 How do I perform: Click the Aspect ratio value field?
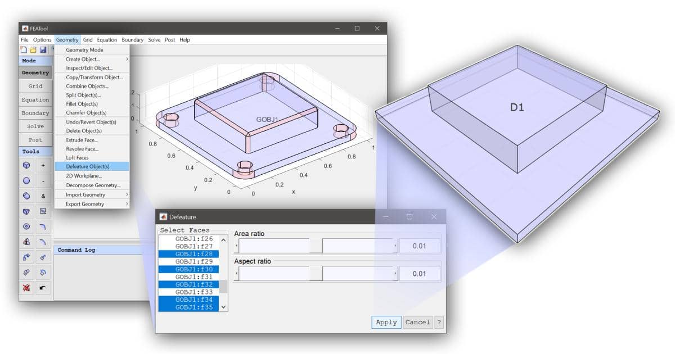click(x=420, y=274)
